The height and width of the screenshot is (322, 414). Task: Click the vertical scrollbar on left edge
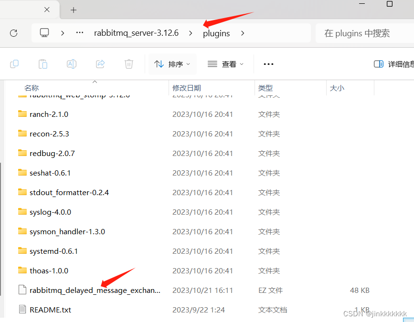(1, 229)
